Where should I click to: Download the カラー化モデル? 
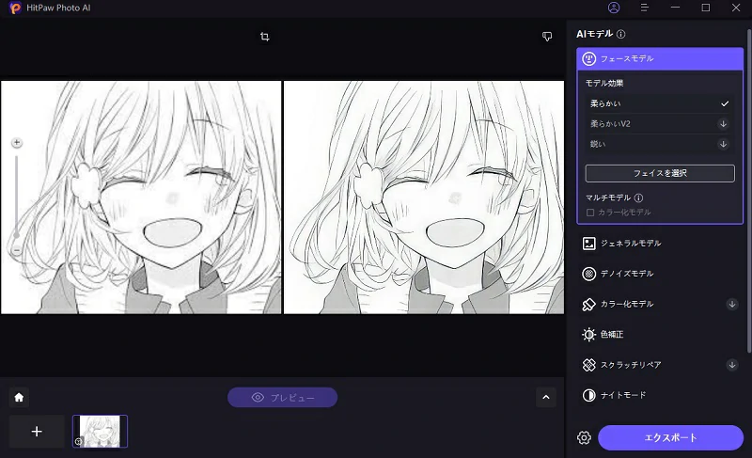click(732, 304)
